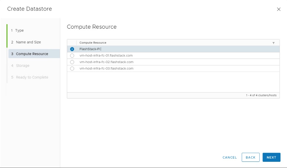Open step 3 Compute Resource
Screen dimensions: 287x168
34,54
